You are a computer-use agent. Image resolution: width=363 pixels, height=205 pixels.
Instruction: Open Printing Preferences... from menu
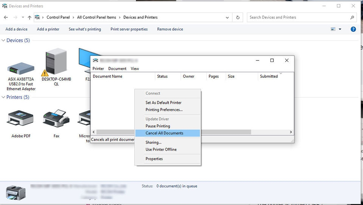(168, 109)
